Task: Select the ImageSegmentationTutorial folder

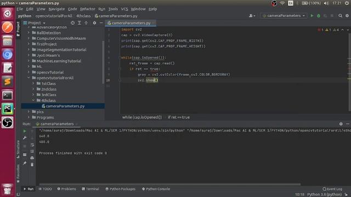Action: pyautogui.click(x=61, y=50)
